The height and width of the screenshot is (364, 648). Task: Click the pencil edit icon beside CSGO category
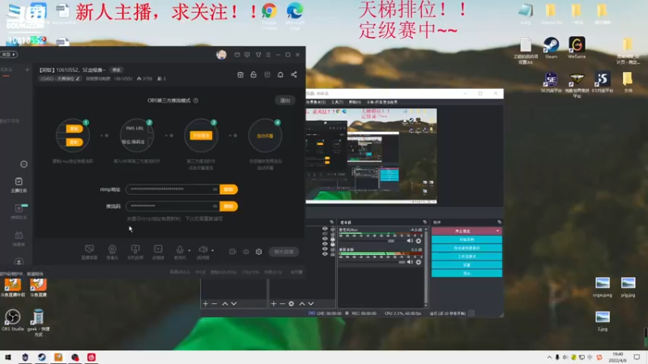point(78,78)
